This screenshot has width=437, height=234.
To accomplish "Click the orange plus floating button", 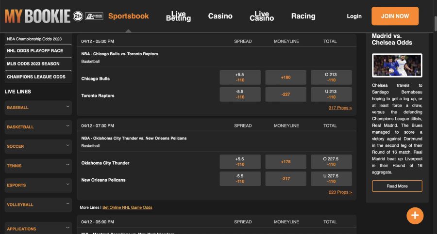I will pyautogui.click(x=415, y=216).
